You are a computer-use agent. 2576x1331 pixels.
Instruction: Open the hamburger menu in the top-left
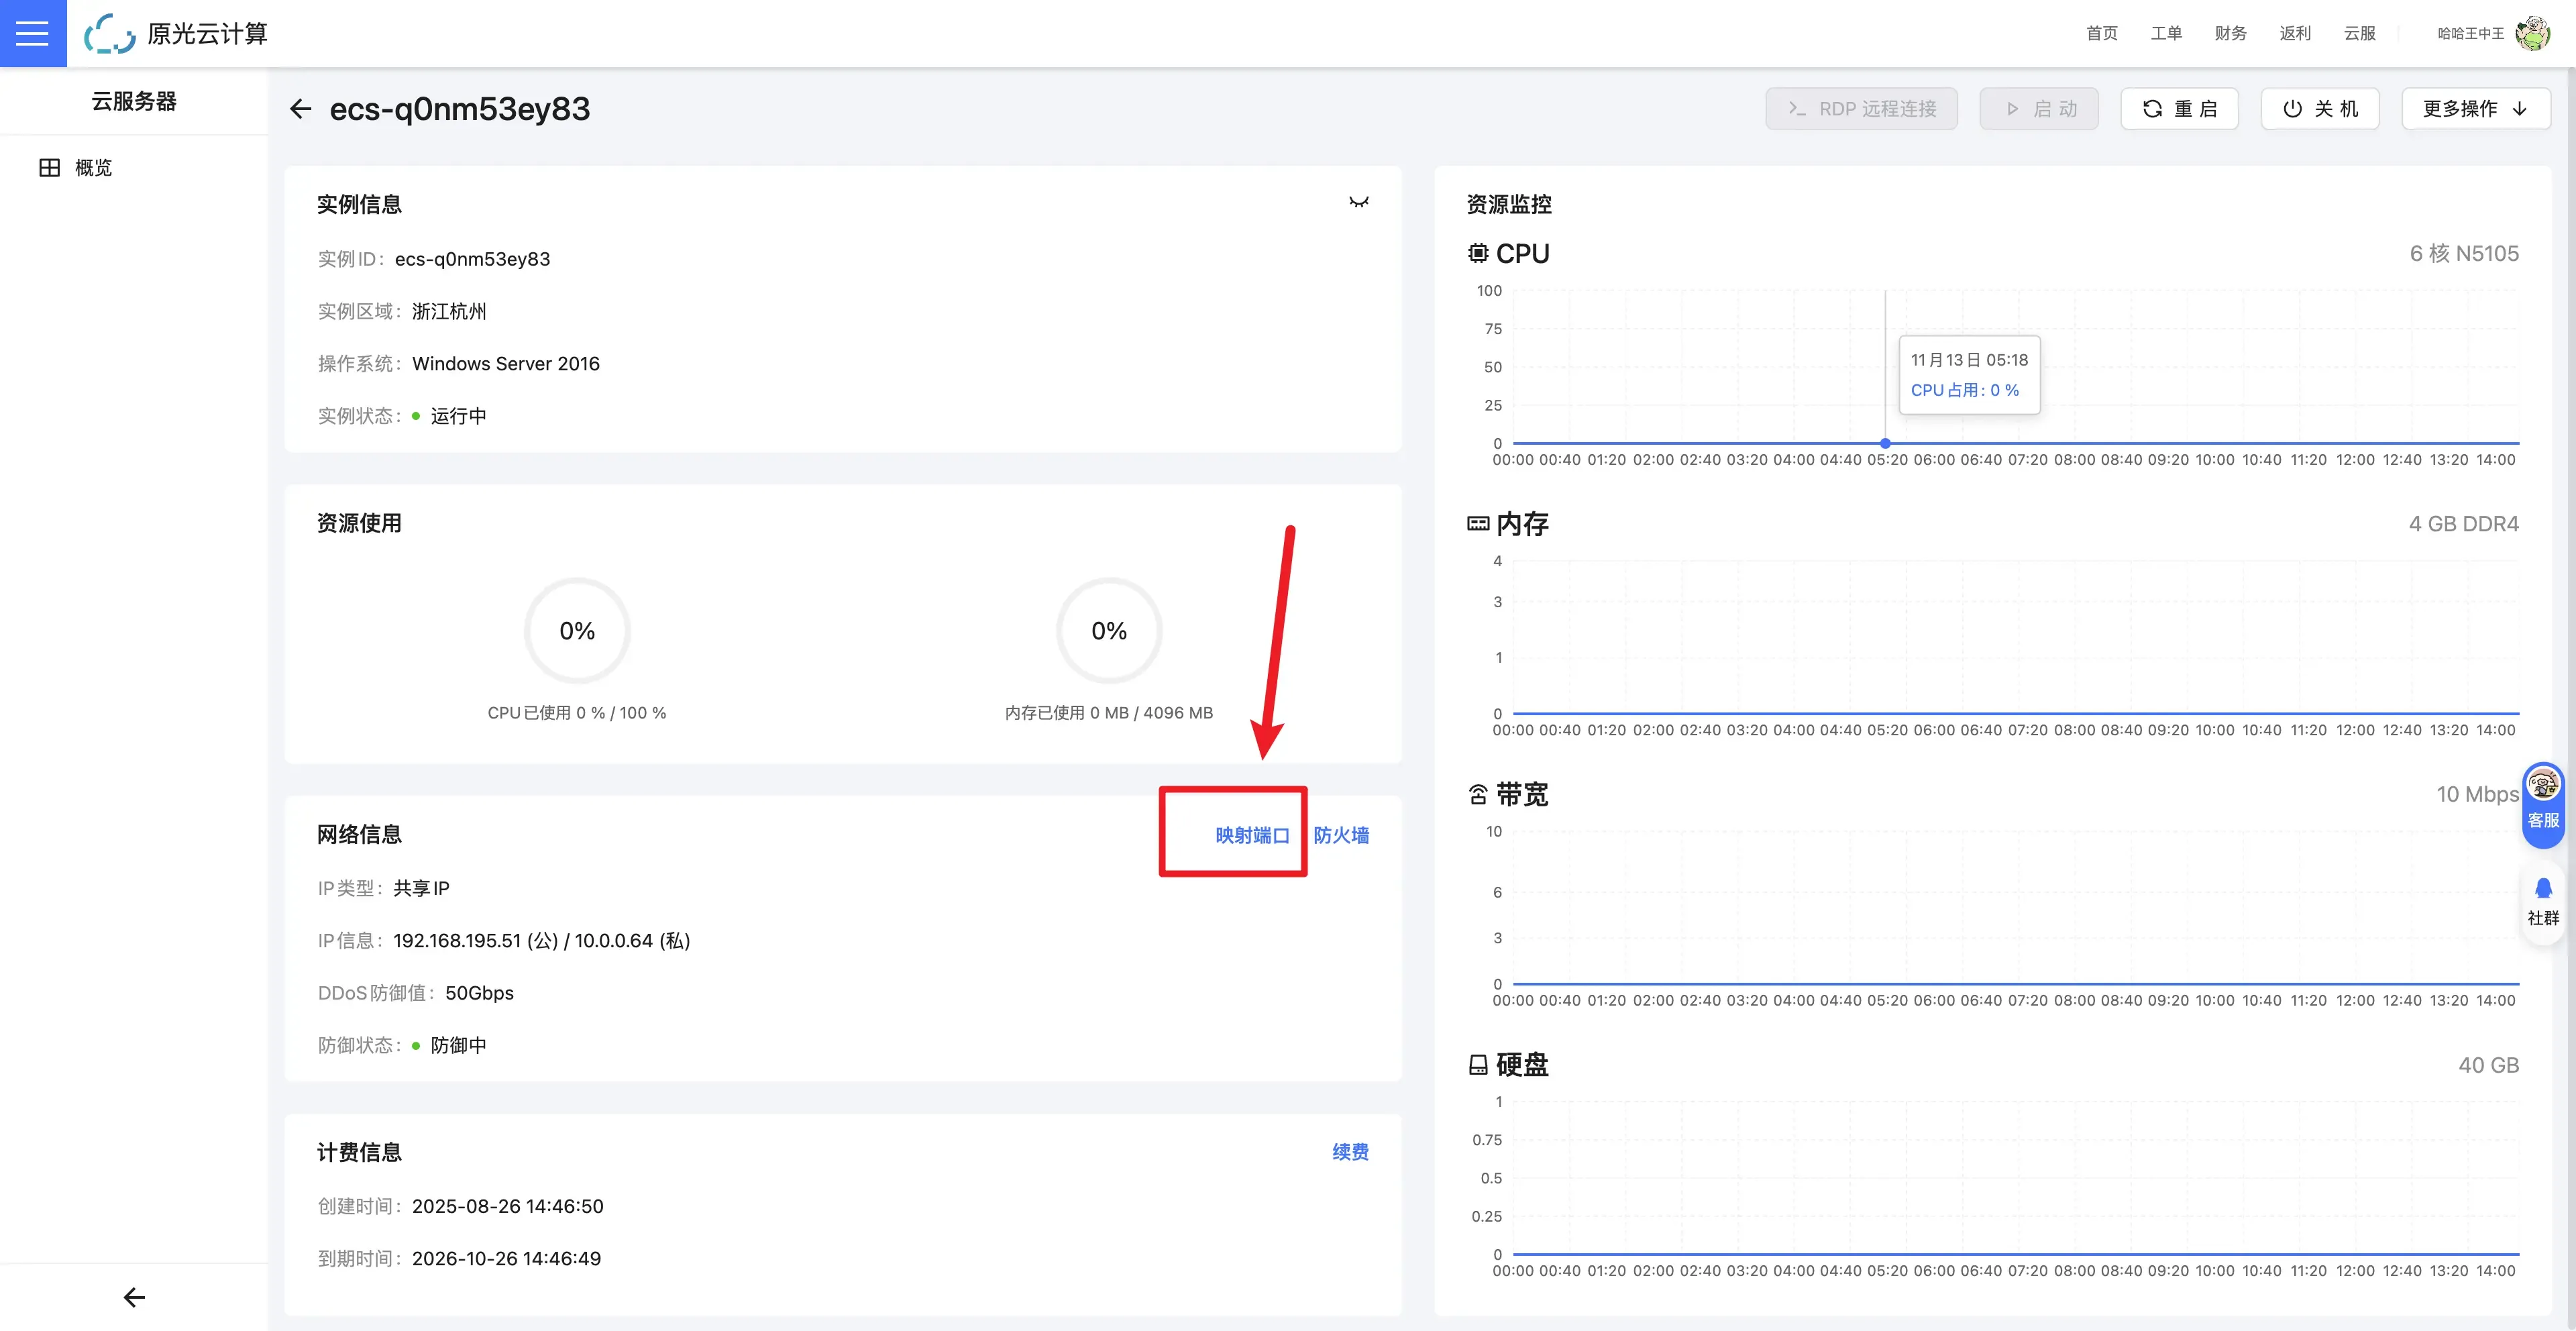point(32,33)
